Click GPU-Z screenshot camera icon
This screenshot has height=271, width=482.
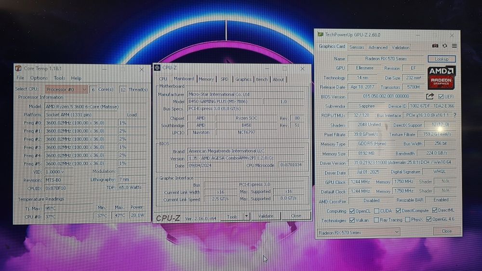(435, 46)
